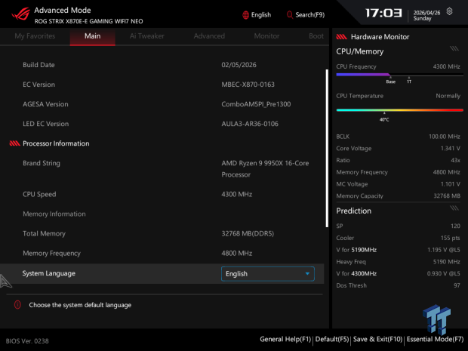Click AULA3-AR36-0106 value
The image size is (468, 351).
pos(250,124)
